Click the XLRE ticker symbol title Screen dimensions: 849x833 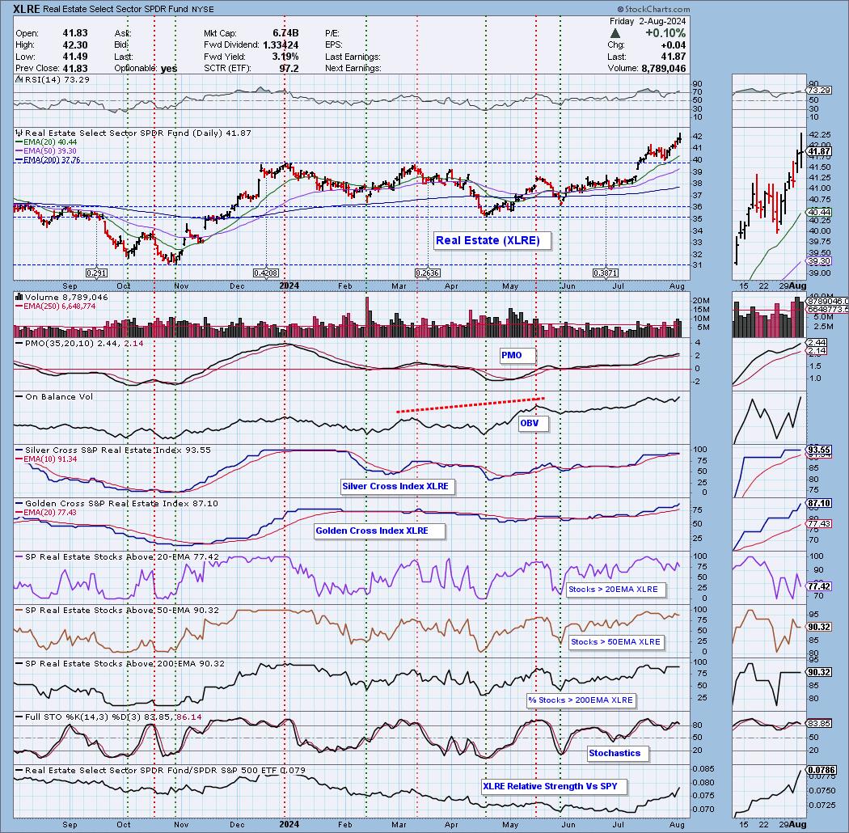pyautogui.click(x=27, y=9)
